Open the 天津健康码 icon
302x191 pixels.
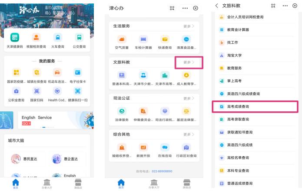coord(15,38)
